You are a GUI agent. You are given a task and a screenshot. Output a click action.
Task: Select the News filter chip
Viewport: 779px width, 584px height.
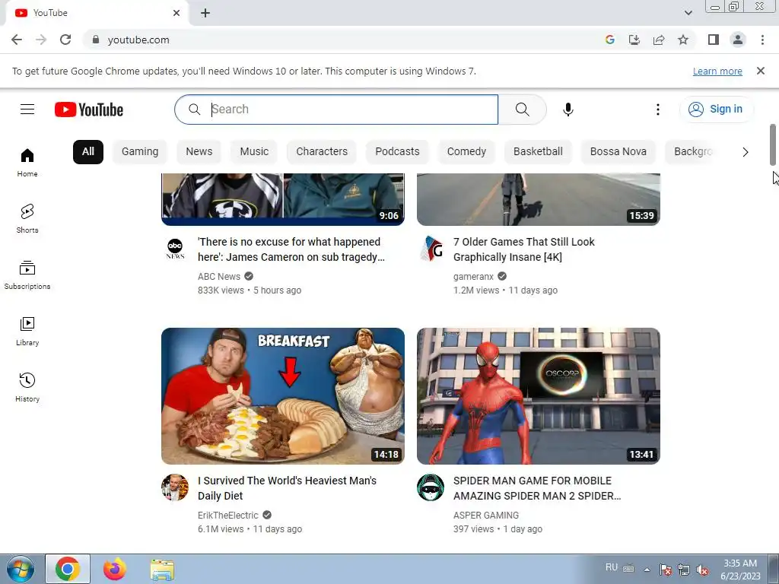(x=199, y=152)
